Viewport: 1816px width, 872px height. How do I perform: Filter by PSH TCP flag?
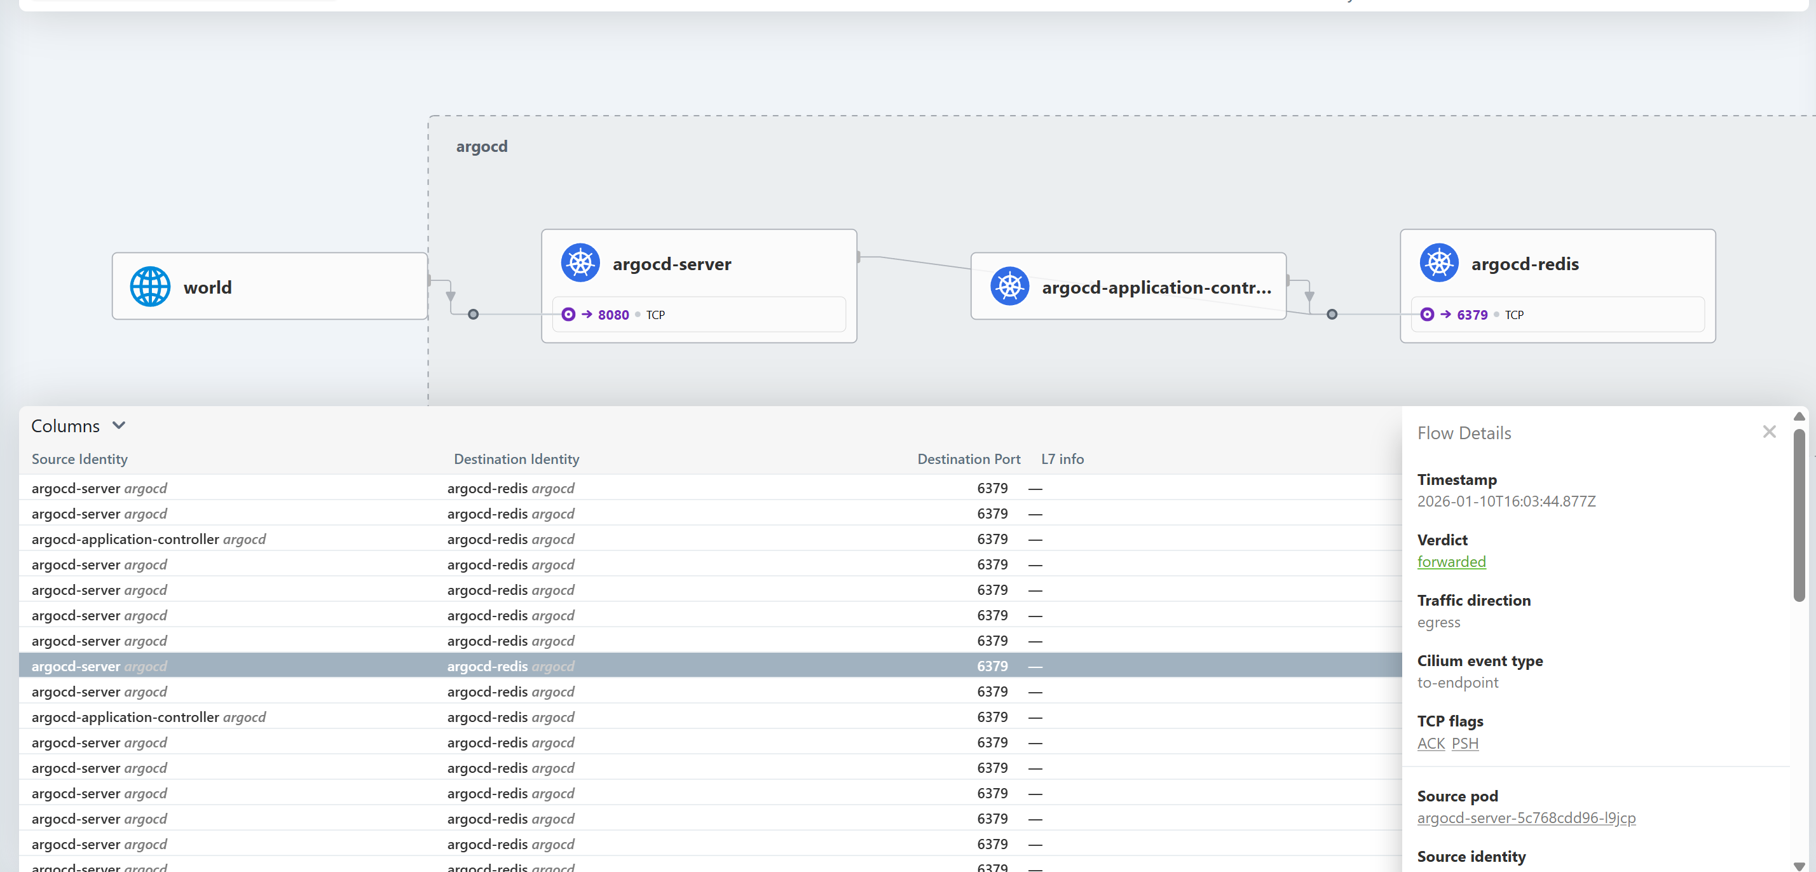(1464, 743)
